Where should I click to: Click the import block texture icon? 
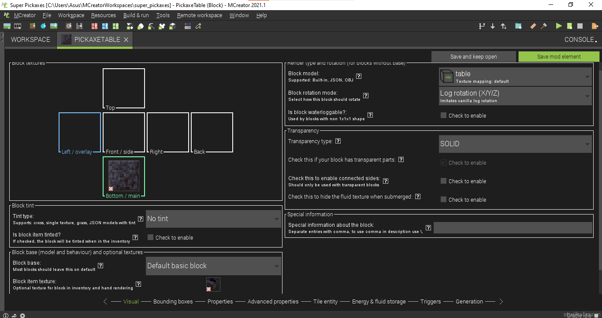33,26
